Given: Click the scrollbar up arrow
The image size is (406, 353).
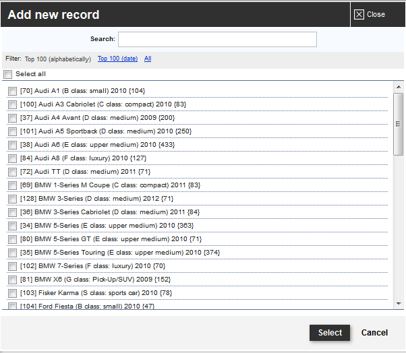Looking at the screenshot, I should [399, 87].
